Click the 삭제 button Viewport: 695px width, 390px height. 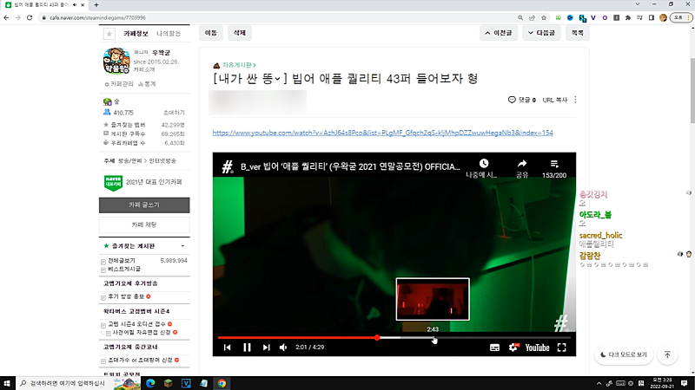[240, 33]
